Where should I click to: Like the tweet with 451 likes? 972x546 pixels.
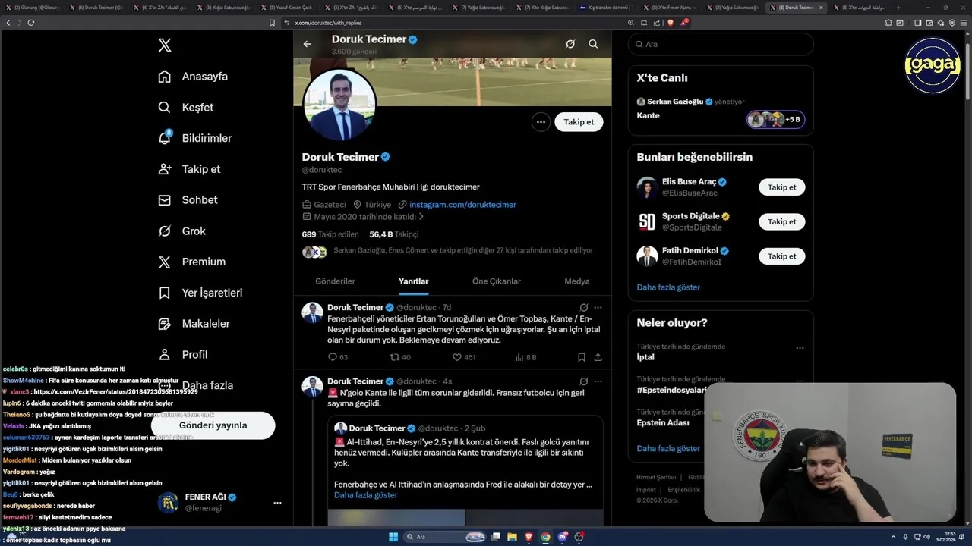(464, 357)
